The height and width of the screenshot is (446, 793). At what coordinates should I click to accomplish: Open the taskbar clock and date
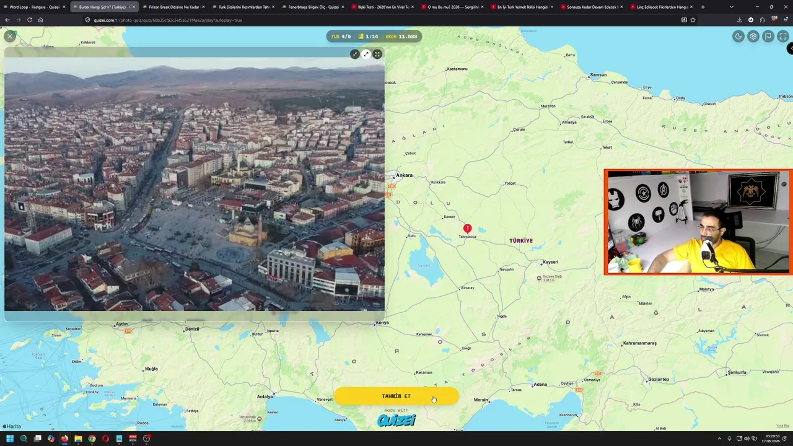point(771,439)
